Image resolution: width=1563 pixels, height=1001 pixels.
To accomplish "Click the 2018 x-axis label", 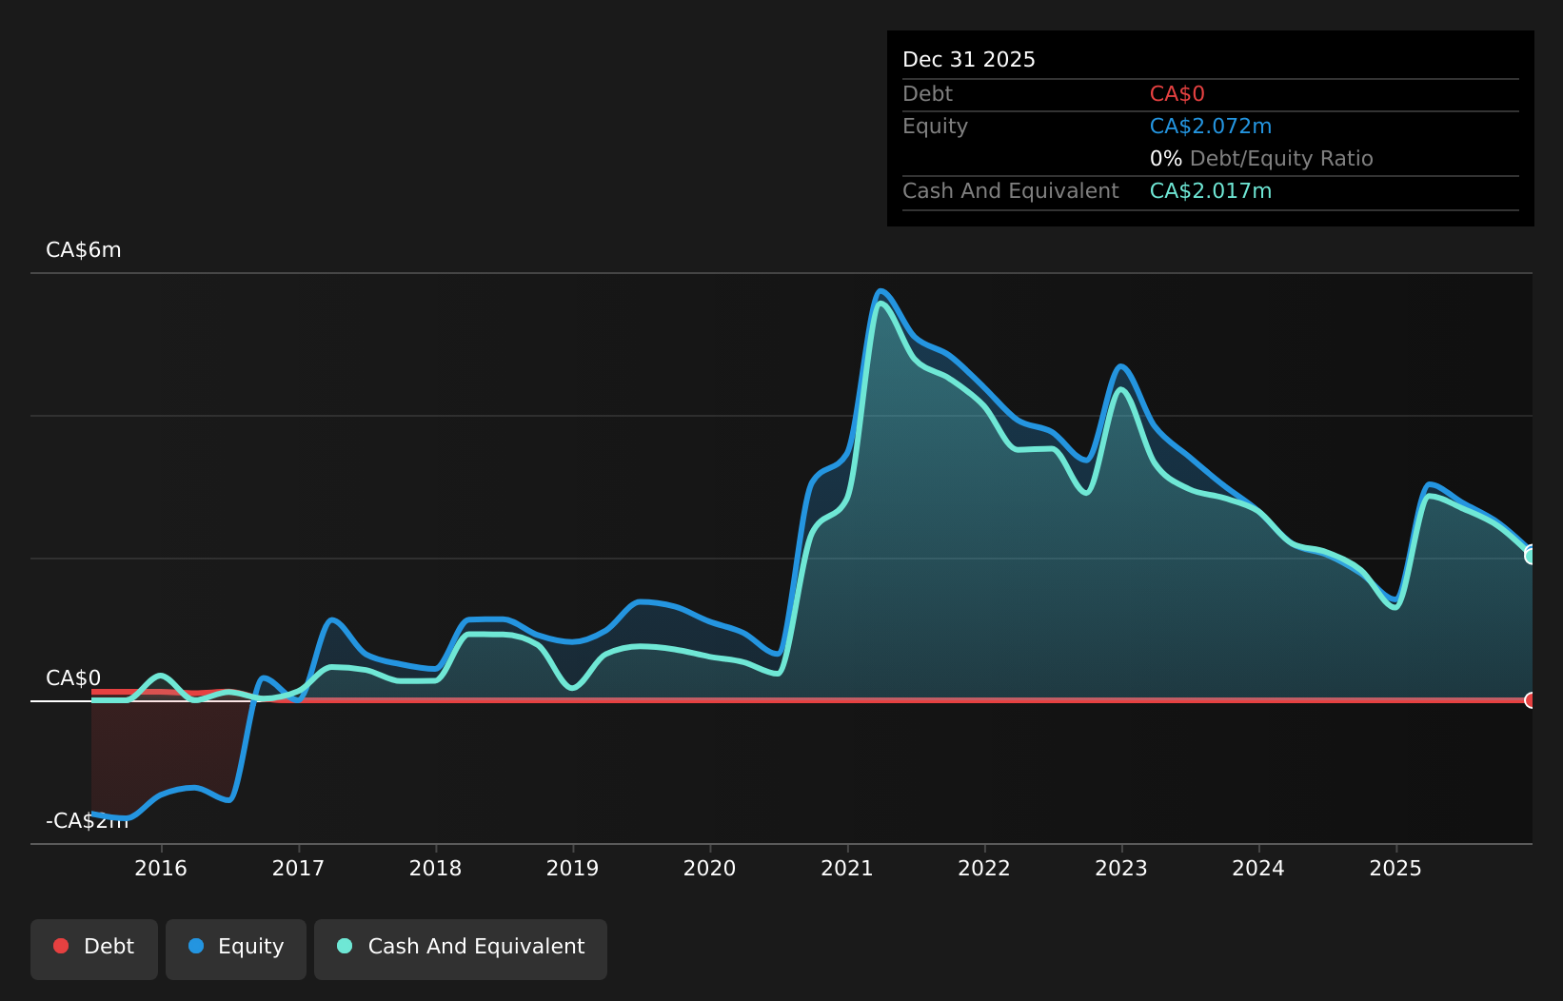I will [435, 868].
